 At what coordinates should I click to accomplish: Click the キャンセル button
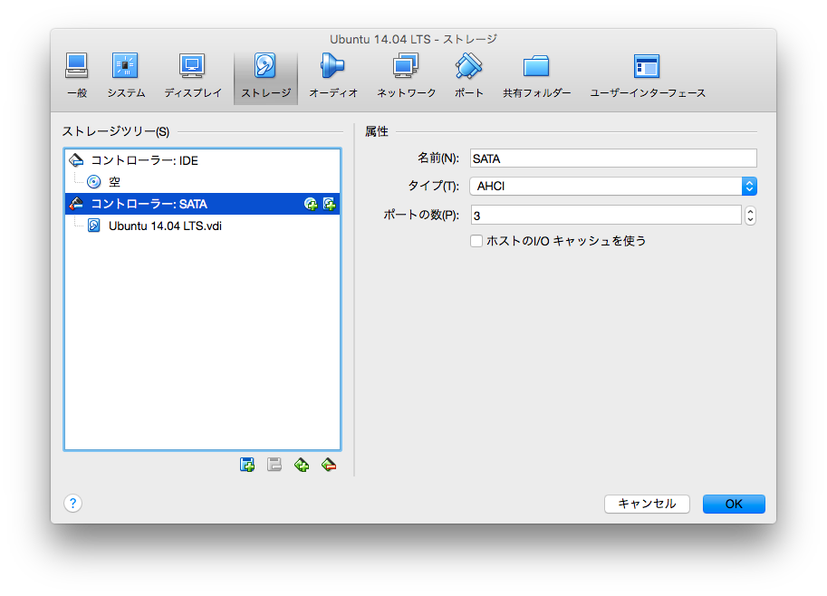[647, 504]
